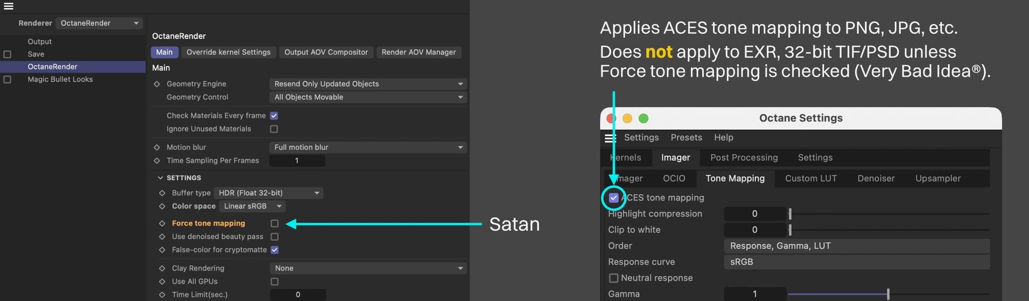This screenshot has height=301, width=1029.
Task: Click keyframe diamond next to Geometry Engine
Action: 157,84
